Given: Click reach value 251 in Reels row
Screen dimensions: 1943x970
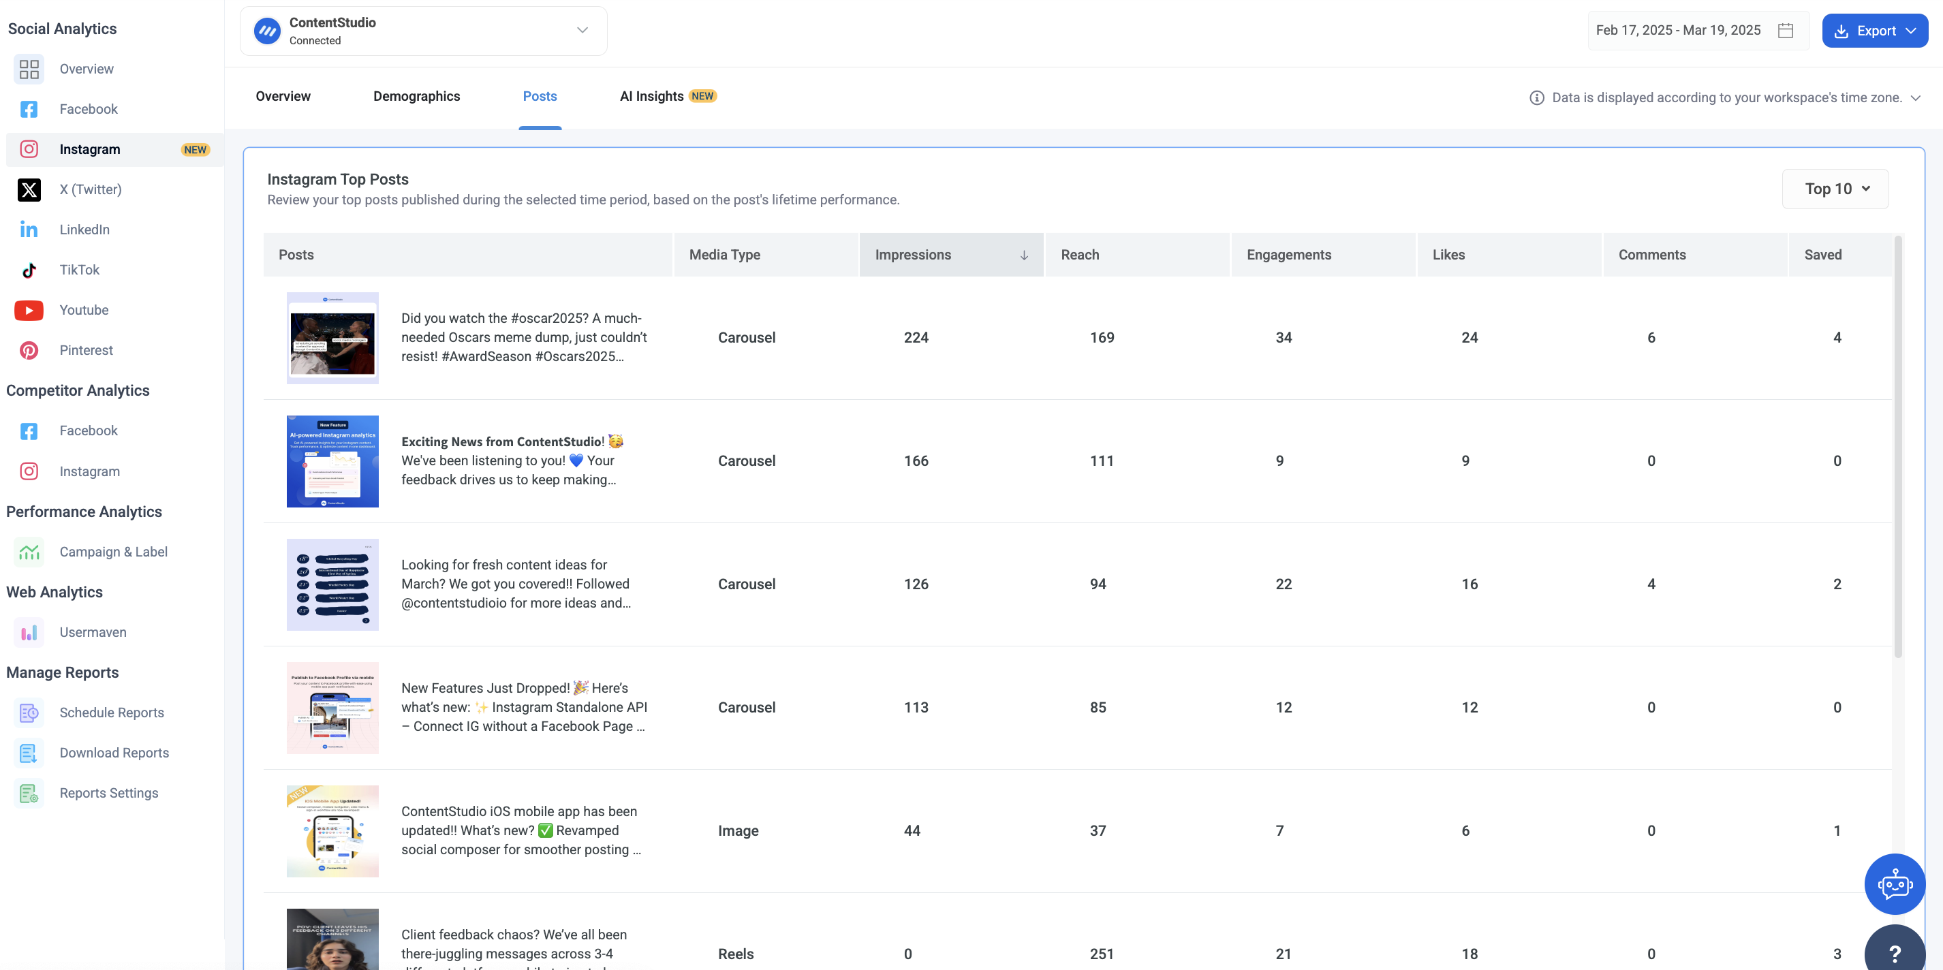Looking at the screenshot, I should click(x=1101, y=954).
